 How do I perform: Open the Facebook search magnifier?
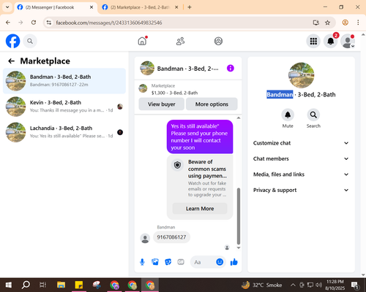pyautogui.click(x=30, y=41)
